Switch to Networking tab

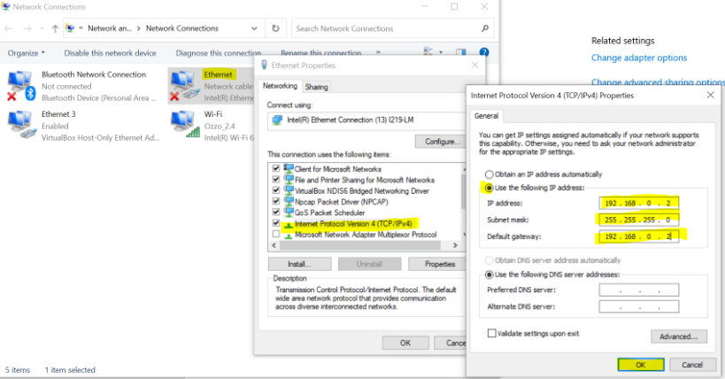point(280,86)
